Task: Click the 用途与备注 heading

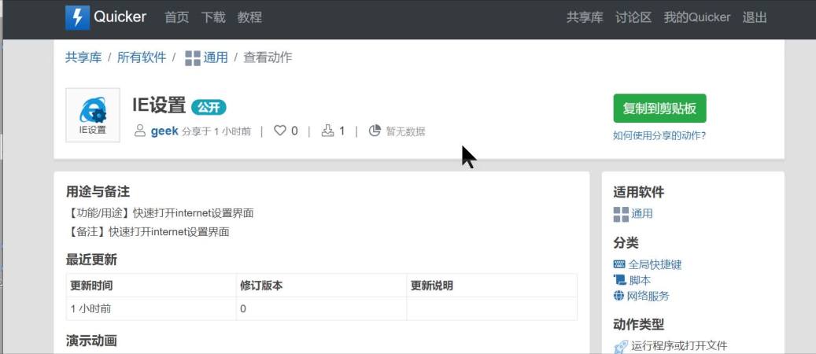Action: click(98, 192)
